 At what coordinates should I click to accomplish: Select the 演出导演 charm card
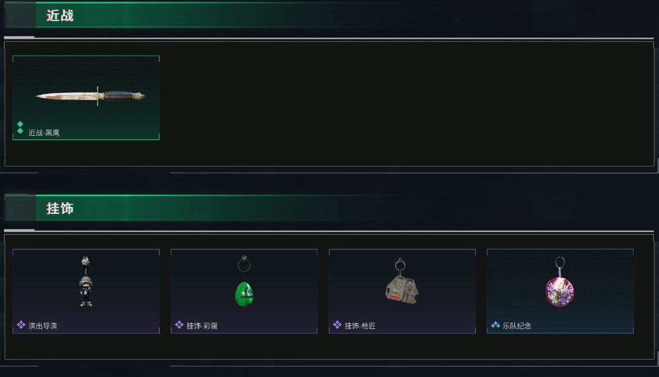click(x=86, y=291)
